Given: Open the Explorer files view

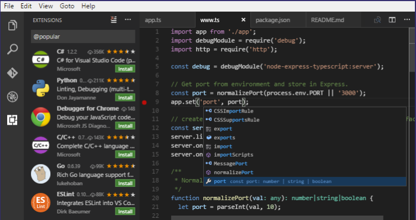Looking at the screenshot, I should point(13,25).
